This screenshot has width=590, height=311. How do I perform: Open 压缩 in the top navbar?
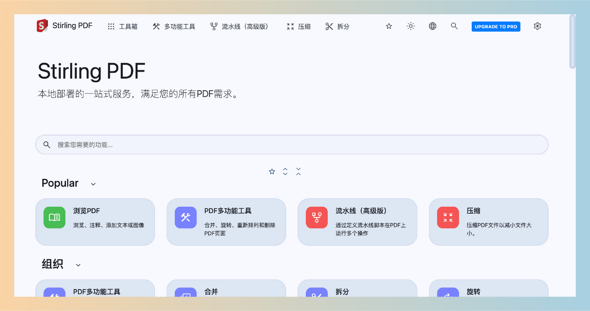point(299,27)
